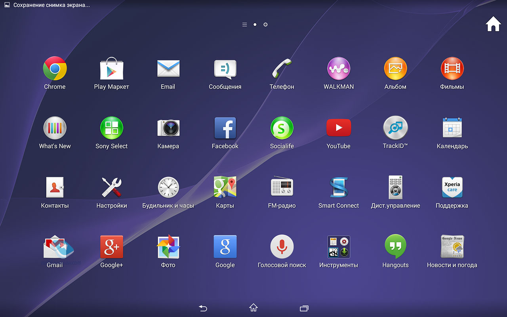Start Голосовой поиск voice search
Viewport: 507px width, 317px height.
pos(282,247)
